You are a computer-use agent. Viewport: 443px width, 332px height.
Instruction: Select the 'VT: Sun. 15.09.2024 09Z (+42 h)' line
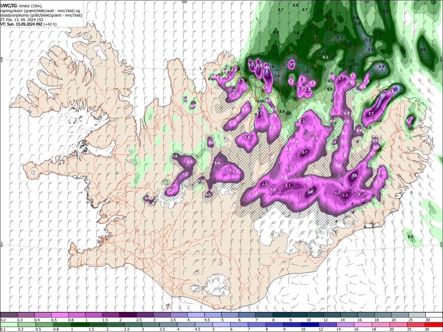pos(28,24)
